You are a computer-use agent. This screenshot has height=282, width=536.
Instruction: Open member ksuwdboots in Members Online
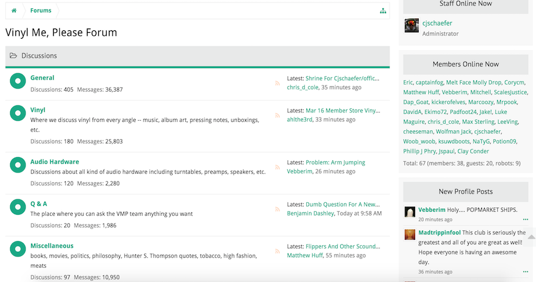(454, 142)
